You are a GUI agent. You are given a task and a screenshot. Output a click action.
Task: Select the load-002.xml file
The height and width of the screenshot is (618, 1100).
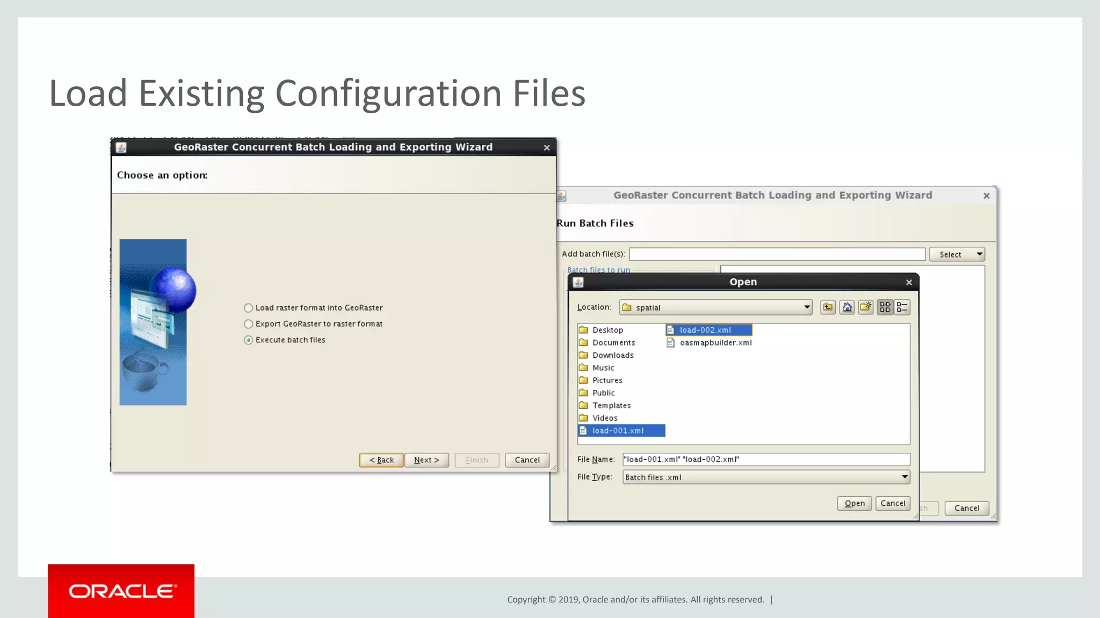pos(709,330)
